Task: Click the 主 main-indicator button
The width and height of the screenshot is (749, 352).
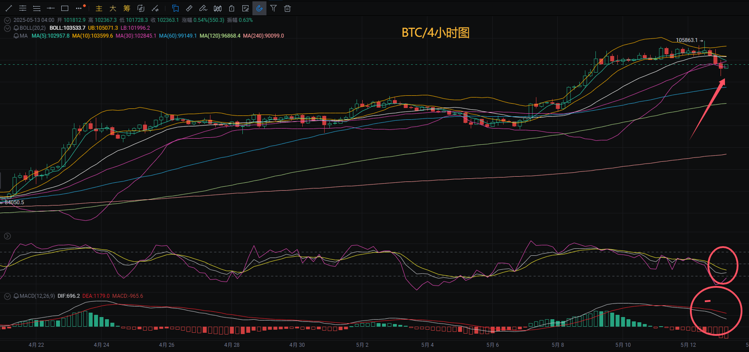Action: point(99,8)
